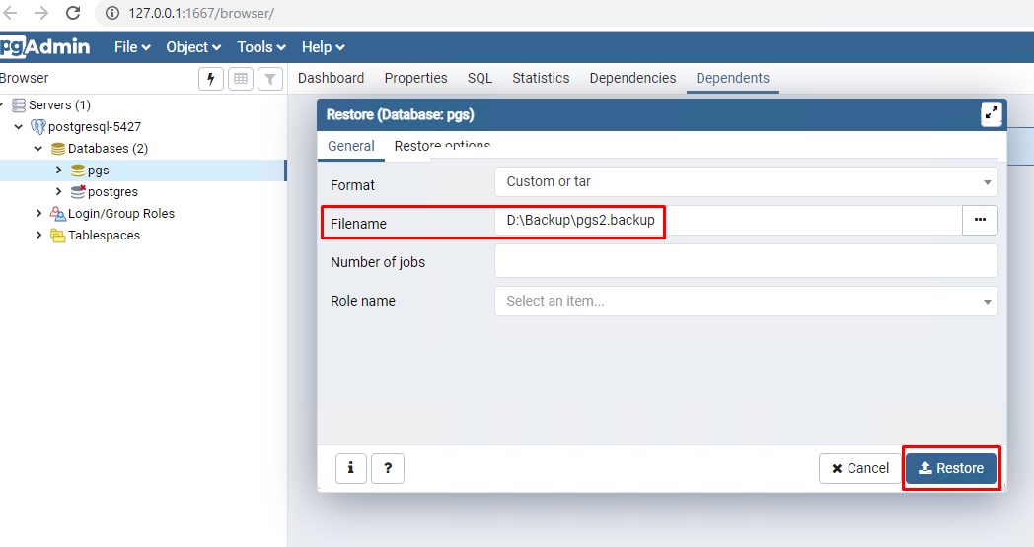Switch to the Restore options tab
This screenshot has height=547, width=1034.
442,146
